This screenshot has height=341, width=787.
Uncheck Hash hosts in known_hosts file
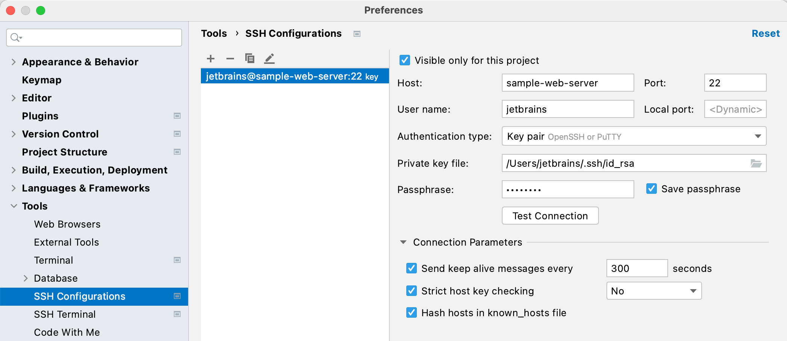[411, 313]
